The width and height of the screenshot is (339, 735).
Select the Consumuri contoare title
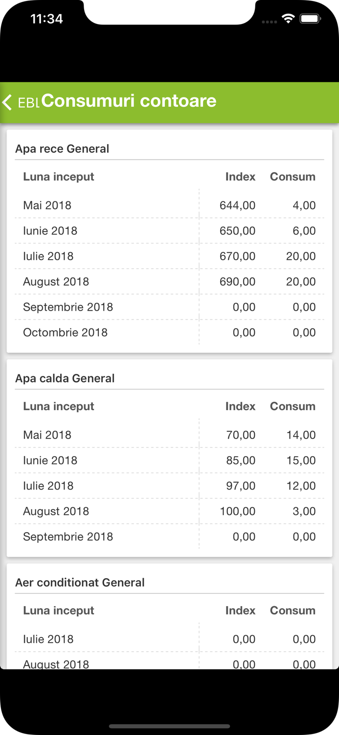[x=129, y=100]
